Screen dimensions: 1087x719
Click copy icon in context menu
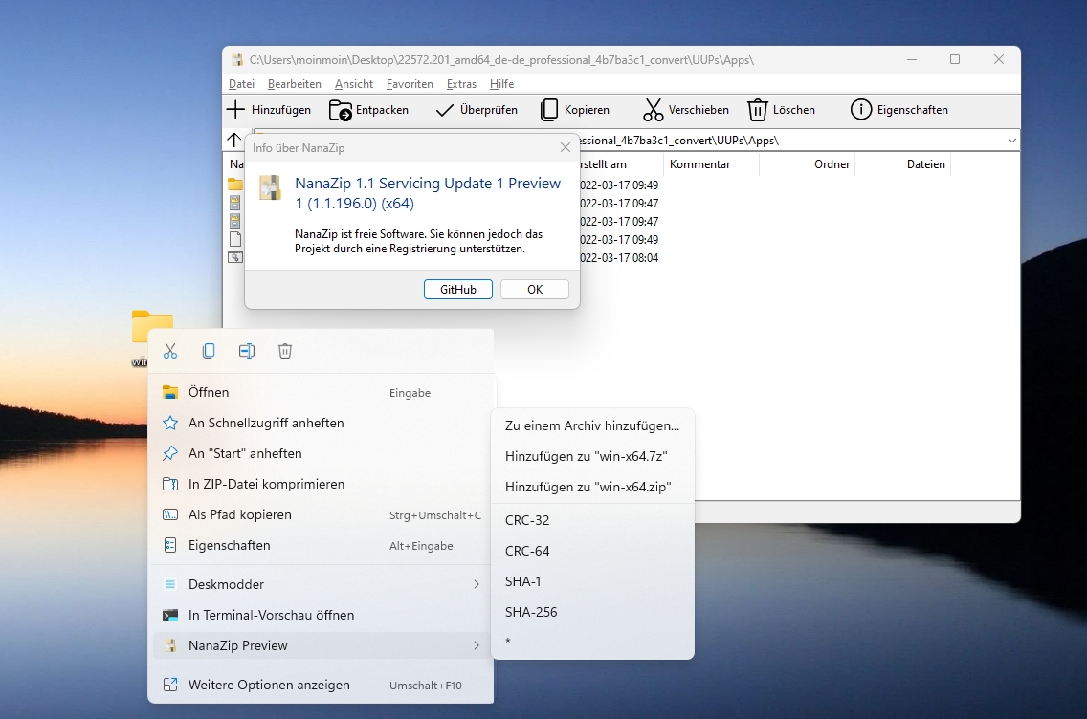[209, 351]
